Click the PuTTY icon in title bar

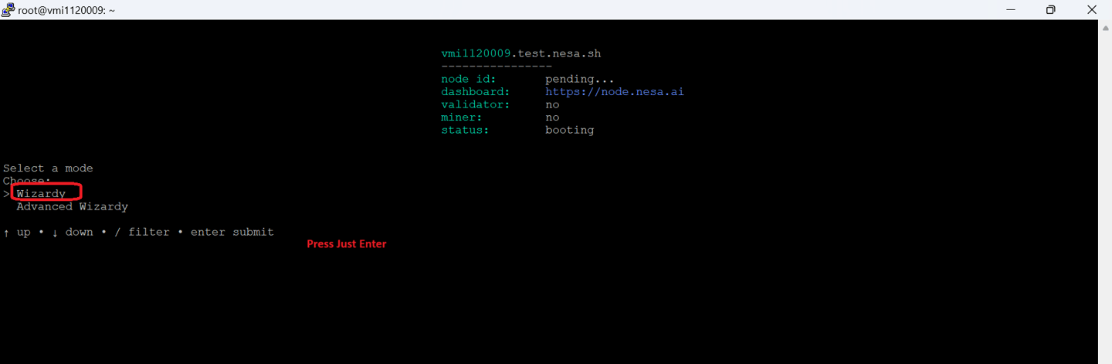click(8, 9)
